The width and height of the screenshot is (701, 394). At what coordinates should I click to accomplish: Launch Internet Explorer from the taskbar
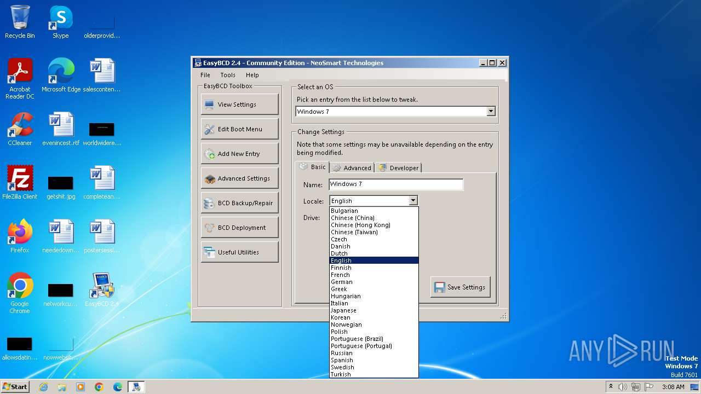click(43, 387)
